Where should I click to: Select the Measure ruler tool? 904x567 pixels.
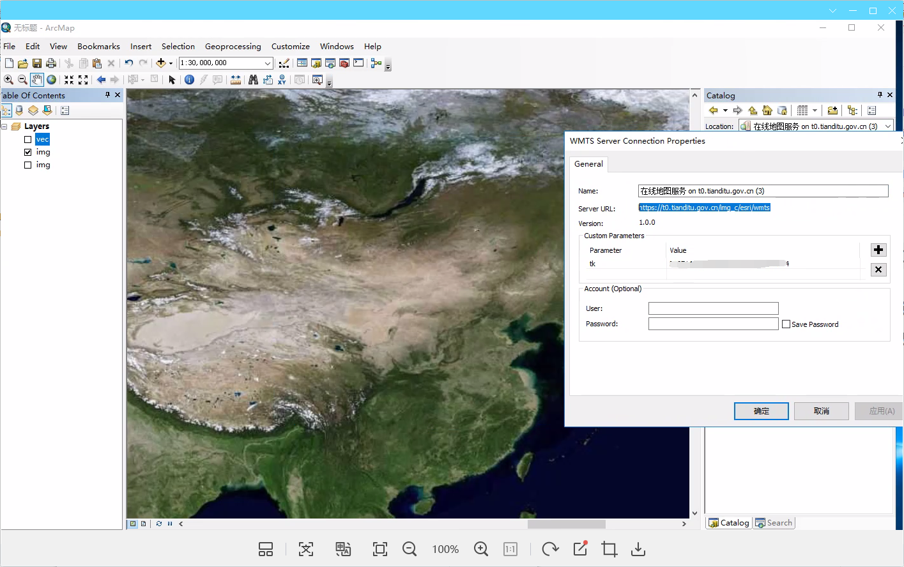[x=236, y=80]
